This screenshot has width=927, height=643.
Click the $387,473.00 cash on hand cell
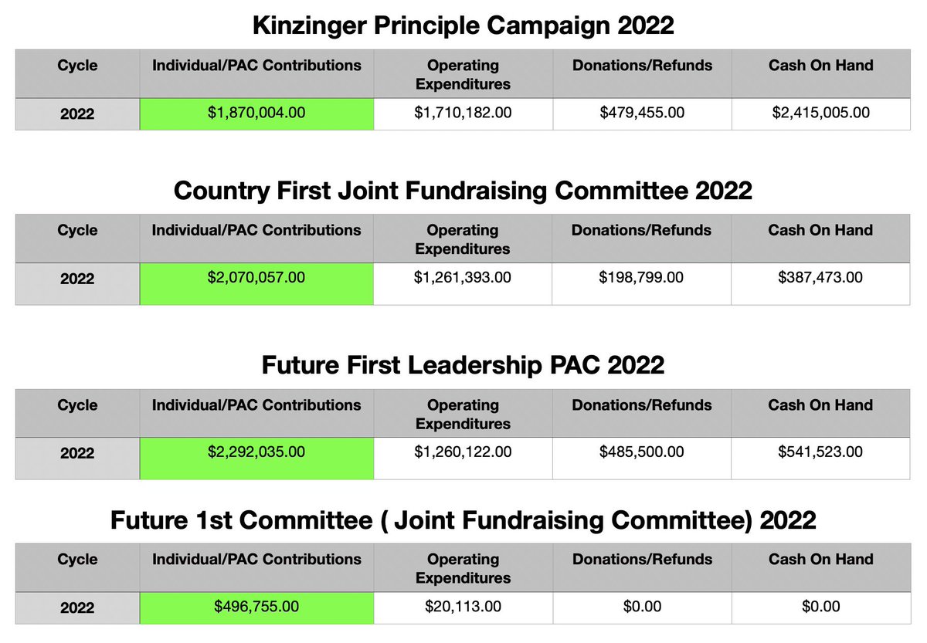pyautogui.click(x=820, y=279)
